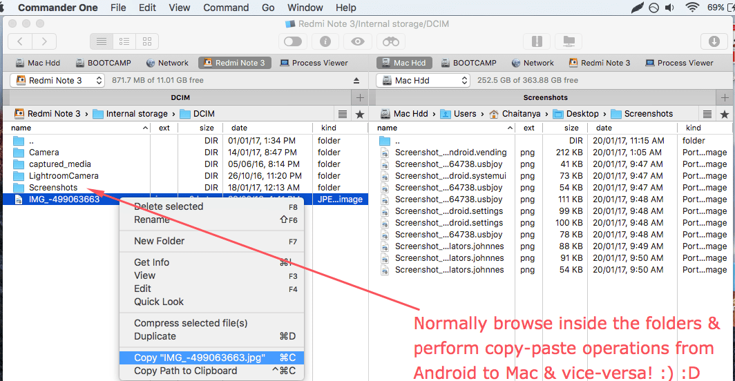Image resolution: width=735 pixels, height=381 pixels.
Task: Choose Copy "IMG_-499063663.jpg" from context menu
Action: 211,358
